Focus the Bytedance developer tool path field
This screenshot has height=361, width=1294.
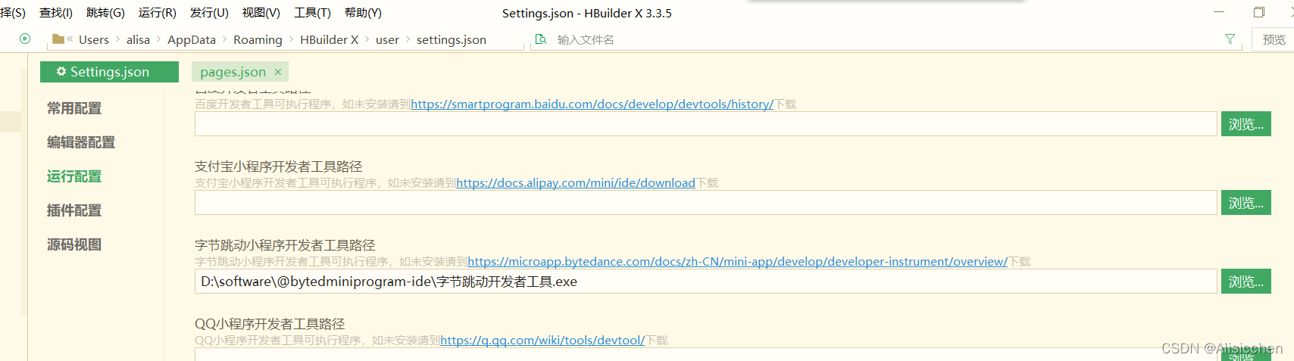coord(705,282)
